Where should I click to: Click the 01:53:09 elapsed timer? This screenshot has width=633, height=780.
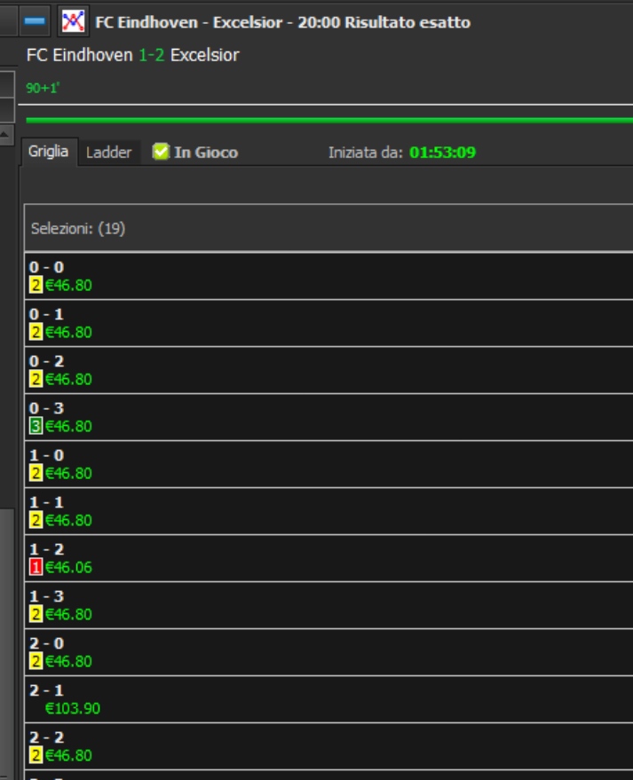point(442,153)
